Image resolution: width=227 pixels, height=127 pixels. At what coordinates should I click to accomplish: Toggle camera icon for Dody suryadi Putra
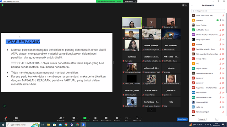[x=223, y=40]
